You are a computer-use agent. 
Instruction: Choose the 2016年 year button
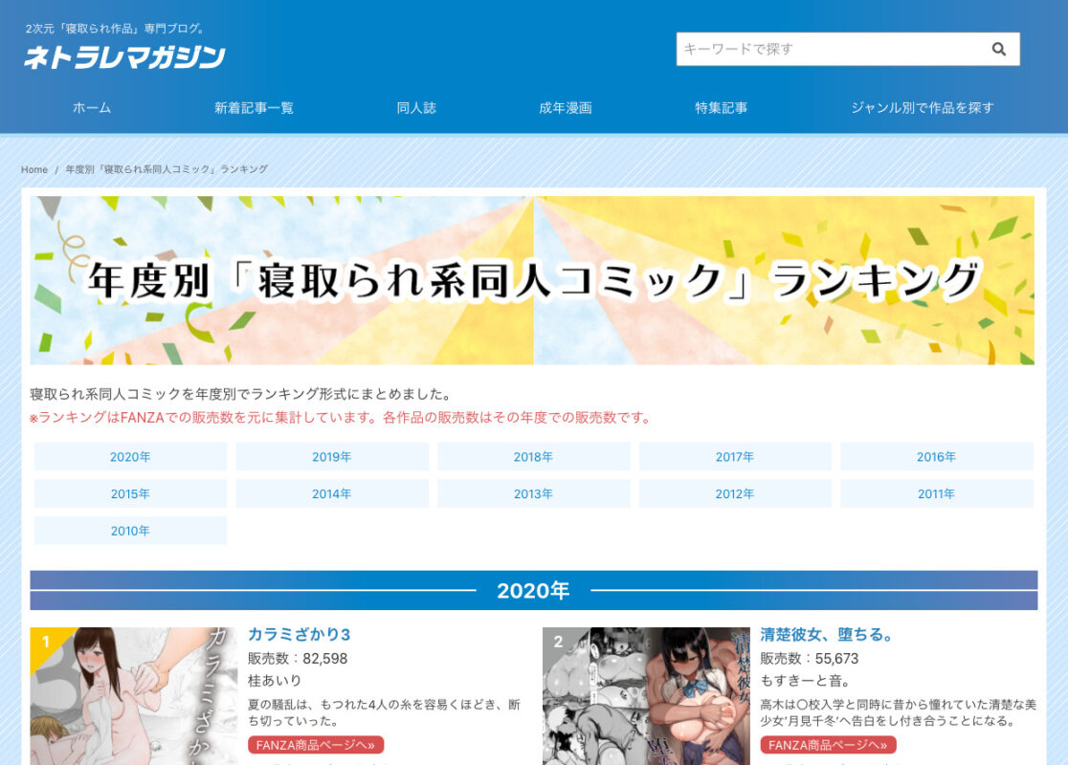[x=936, y=457]
